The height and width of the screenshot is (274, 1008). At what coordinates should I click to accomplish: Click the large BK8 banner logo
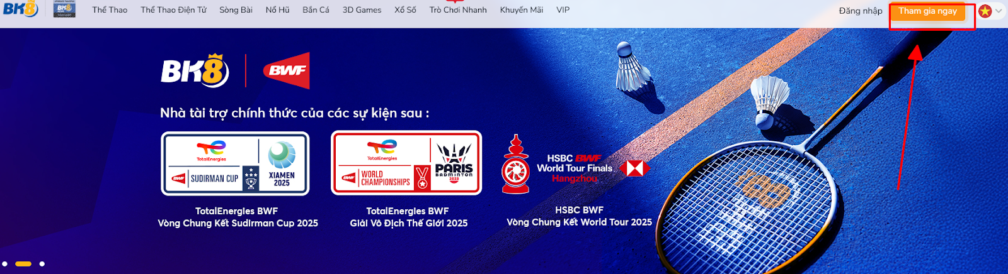194,70
